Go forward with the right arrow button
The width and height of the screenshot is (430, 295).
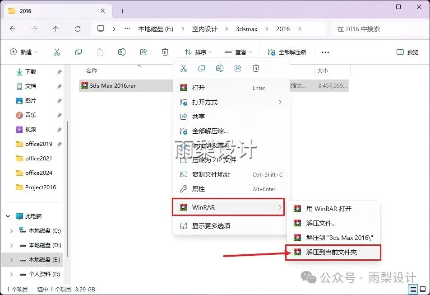coord(34,29)
